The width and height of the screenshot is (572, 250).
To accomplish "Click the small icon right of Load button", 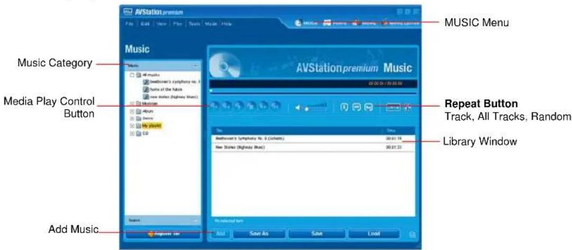I will (x=412, y=234).
